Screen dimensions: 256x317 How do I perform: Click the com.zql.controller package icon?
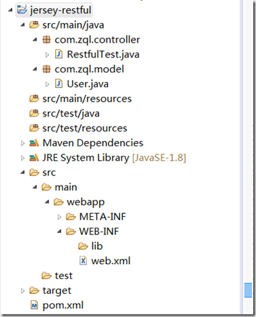(x=47, y=39)
